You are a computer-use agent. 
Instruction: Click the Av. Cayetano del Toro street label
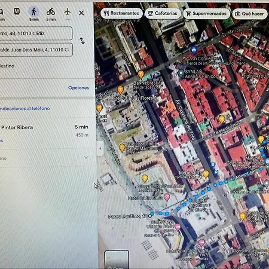[x=185, y=120]
